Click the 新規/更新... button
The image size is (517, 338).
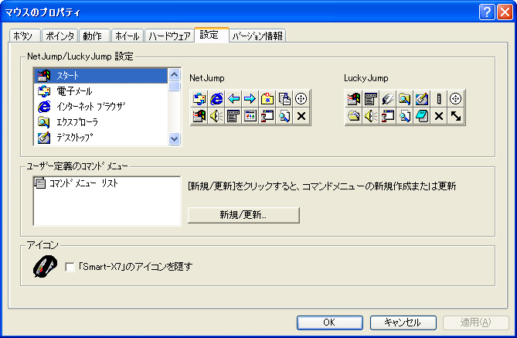243,215
